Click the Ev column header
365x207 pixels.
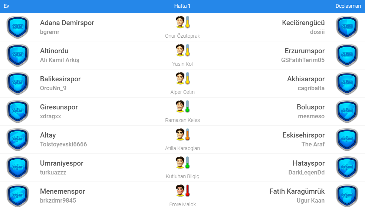coord(6,6)
